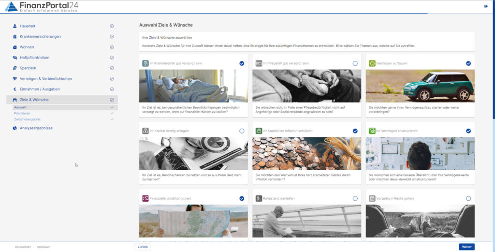This screenshot has width=495, height=252.
Task: Click the logout icon at top right
Action: pyautogui.click(x=485, y=6)
